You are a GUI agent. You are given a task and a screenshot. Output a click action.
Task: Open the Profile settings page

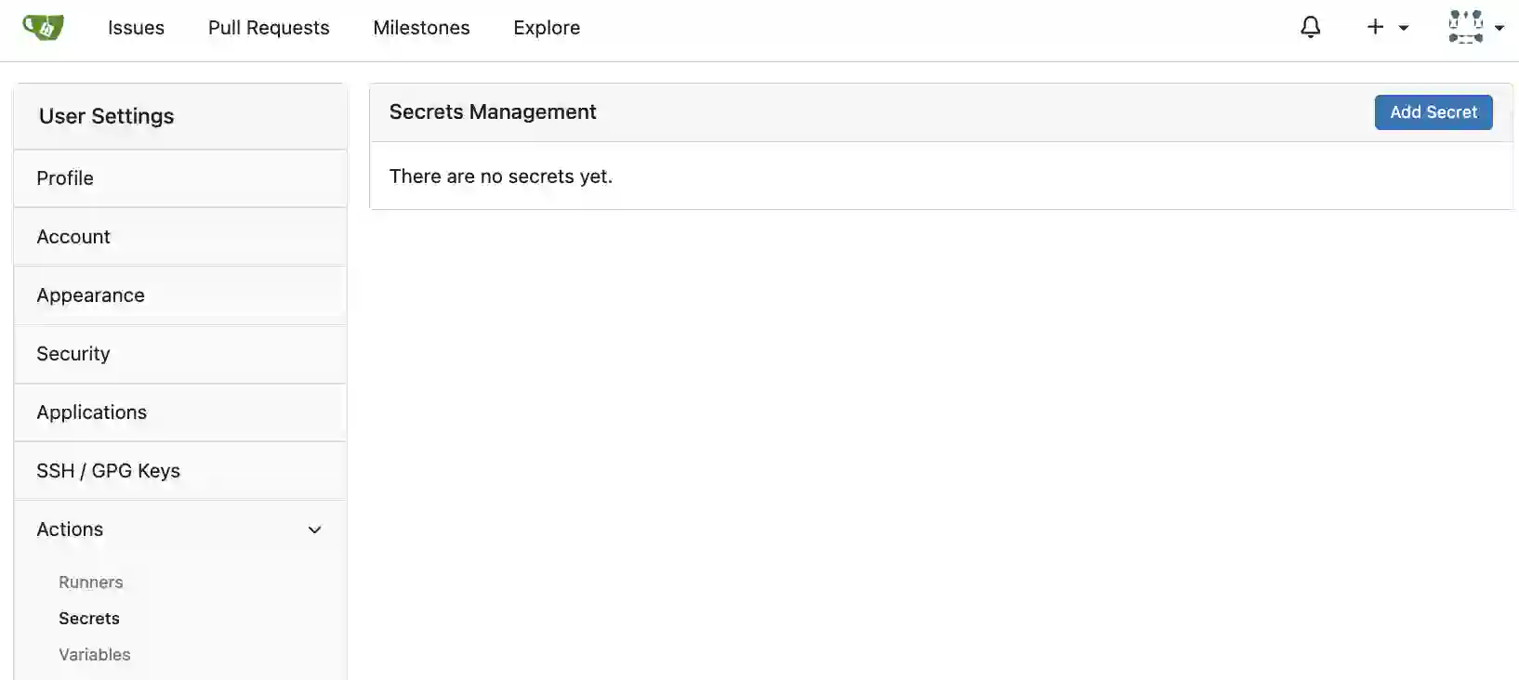tap(180, 178)
